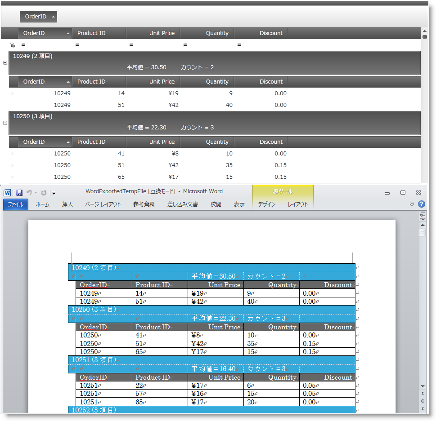
Task: Open the OrderID filter operator dropdown
Action: (23, 45)
